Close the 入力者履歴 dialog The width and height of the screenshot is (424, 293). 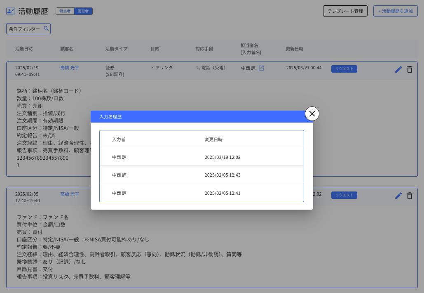point(312,114)
